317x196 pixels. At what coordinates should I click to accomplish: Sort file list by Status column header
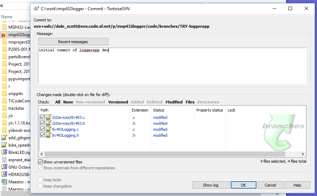click(x=172, y=110)
